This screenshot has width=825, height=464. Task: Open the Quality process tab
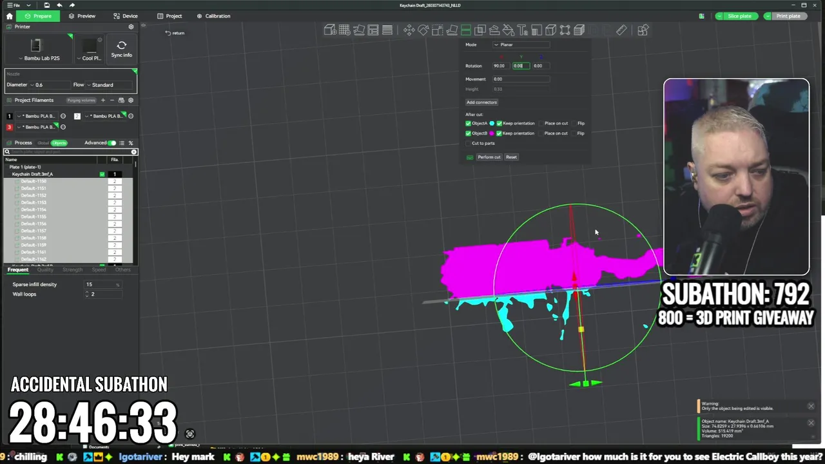click(x=45, y=269)
